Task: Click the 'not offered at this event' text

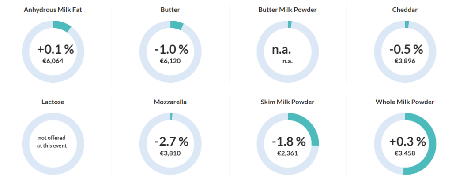Action: pos(53,142)
